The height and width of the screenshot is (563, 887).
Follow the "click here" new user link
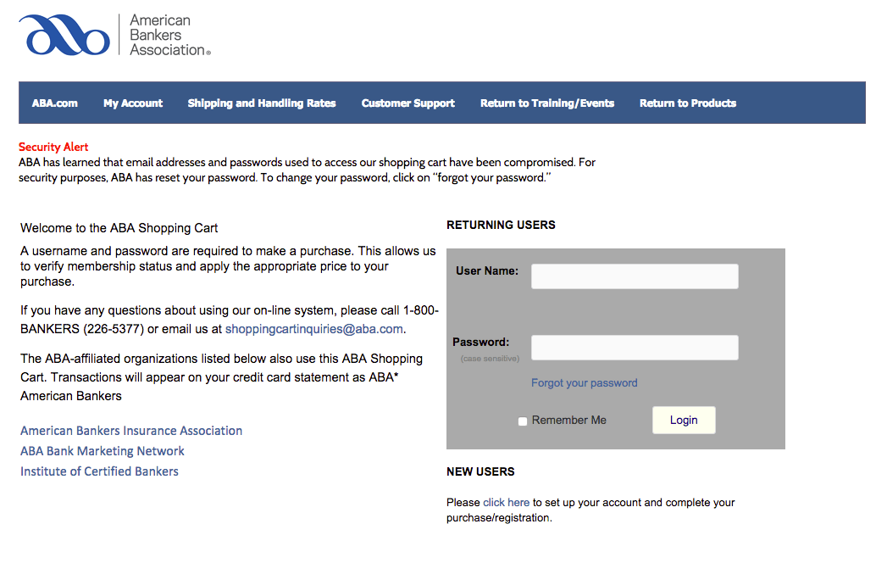(507, 503)
